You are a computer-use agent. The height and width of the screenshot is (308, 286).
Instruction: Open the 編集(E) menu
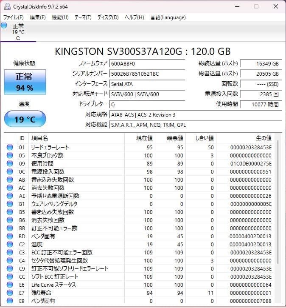coord(38,17)
